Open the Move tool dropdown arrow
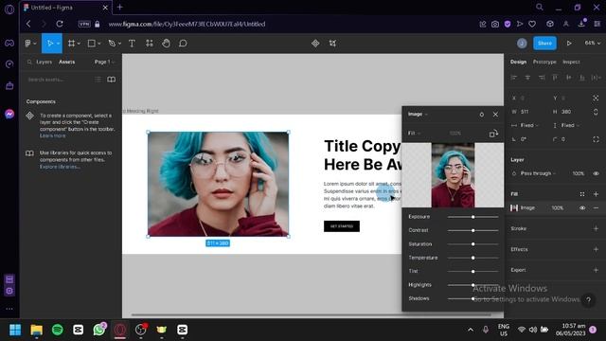The image size is (606, 341). point(58,44)
